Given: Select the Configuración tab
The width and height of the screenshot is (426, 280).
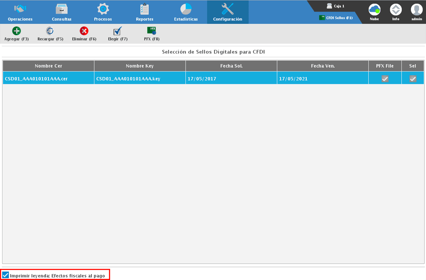Looking at the screenshot, I should pyautogui.click(x=227, y=12).
